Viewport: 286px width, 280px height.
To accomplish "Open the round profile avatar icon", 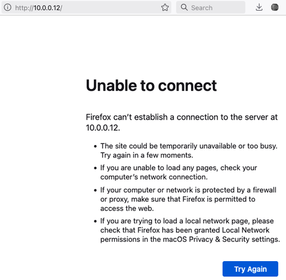I will 275,8.
